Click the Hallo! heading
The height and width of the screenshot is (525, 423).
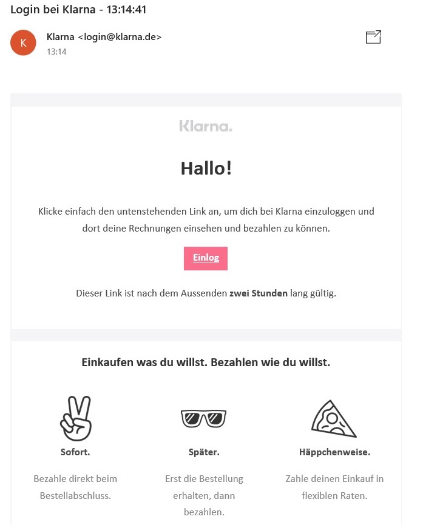tap(206, 168)
